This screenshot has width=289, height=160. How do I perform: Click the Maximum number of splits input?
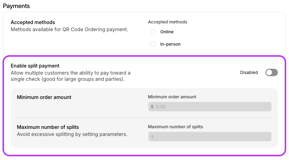pos(209,137)
